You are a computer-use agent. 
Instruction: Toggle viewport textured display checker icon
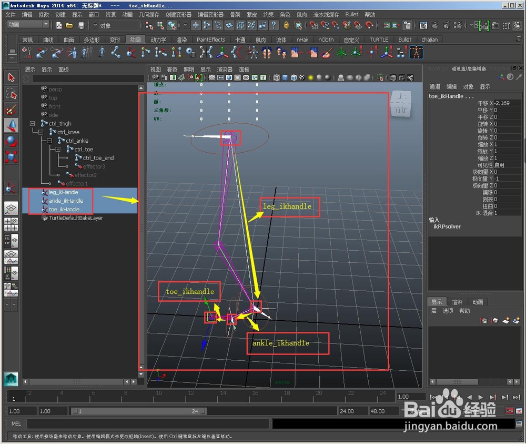point(302,78)
